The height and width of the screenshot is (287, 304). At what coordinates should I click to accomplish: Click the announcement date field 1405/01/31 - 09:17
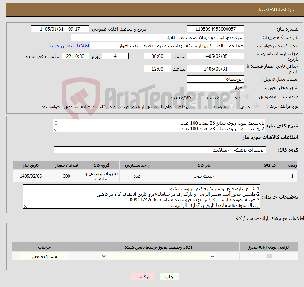click(60, 29)
